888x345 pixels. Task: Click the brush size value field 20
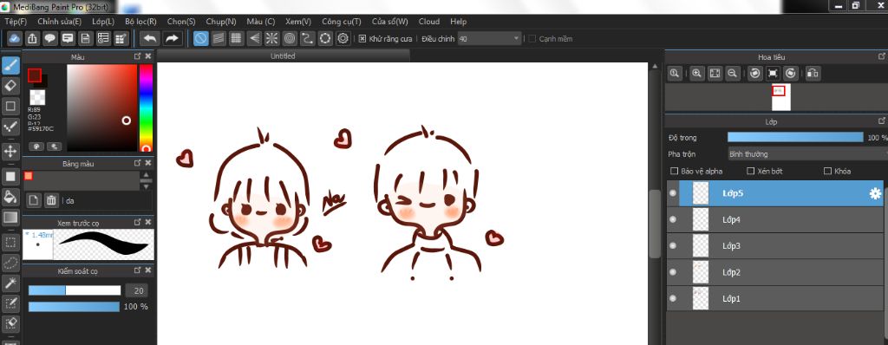tap(136, 290)
